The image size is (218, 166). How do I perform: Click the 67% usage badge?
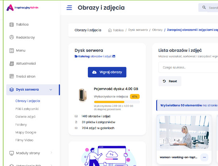135,97
